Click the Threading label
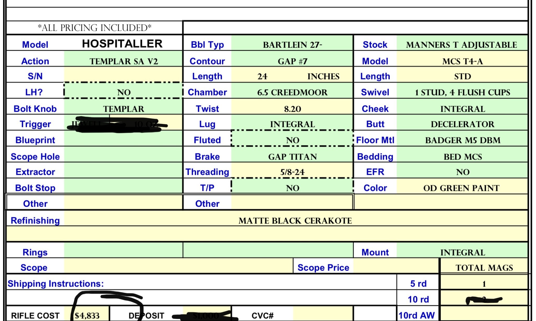Screen dimensions: 536x321 tap(207, 172)
